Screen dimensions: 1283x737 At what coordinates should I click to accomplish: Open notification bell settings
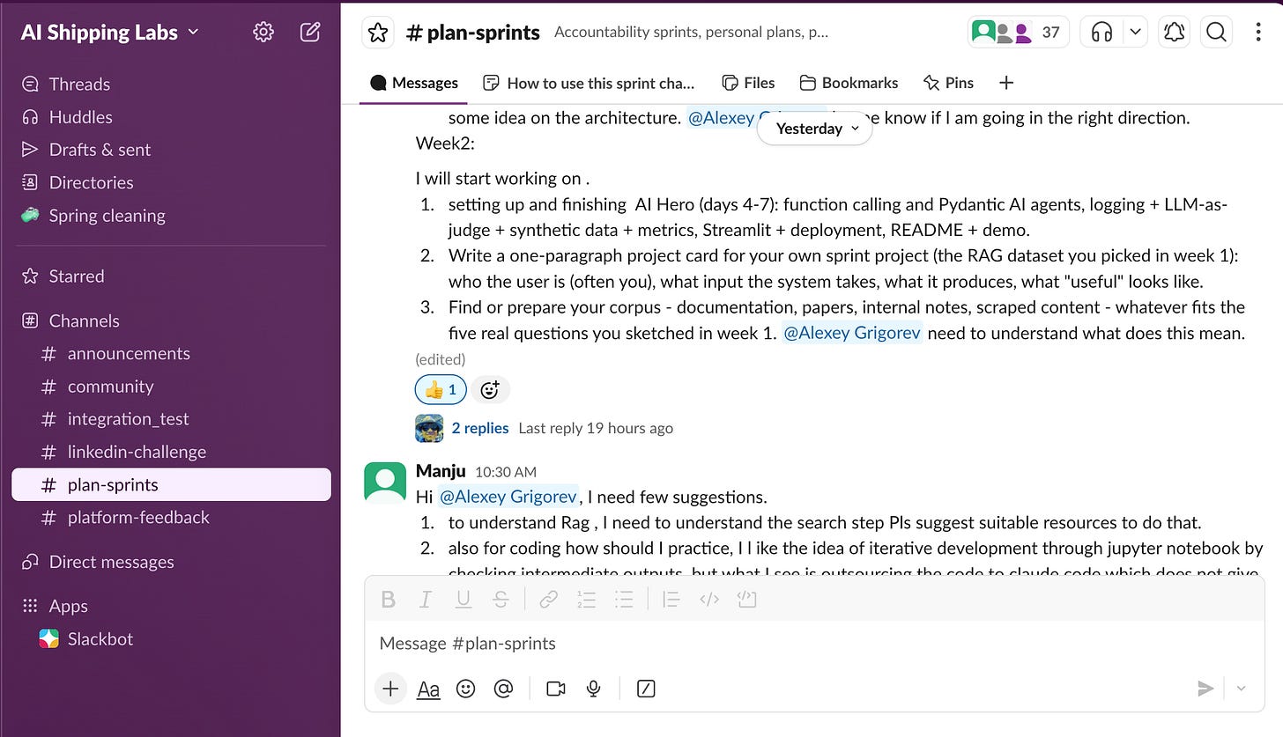1174,33
